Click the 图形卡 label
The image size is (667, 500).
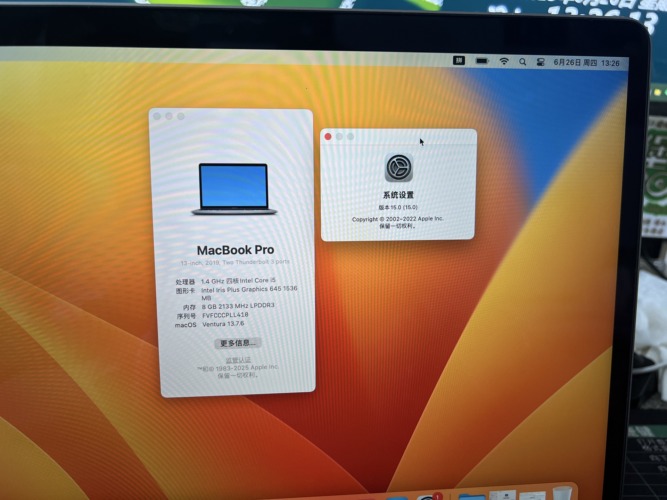pyautogui.click(x=186, y=291)
